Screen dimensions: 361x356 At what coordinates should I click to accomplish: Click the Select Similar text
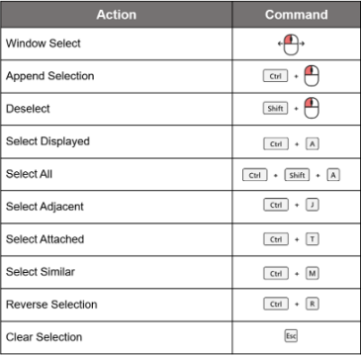pyautogui.click(x=41, y=272)
